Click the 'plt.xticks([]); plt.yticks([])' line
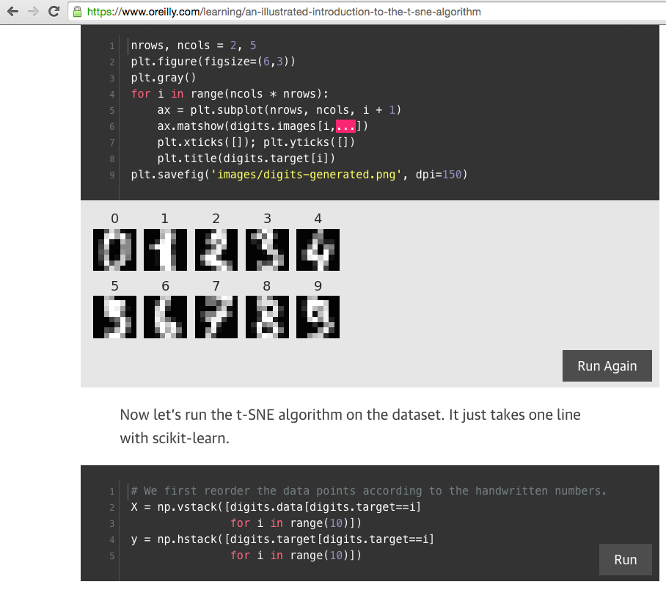Viewport: 666px width, 590px height. click(256, 142)
